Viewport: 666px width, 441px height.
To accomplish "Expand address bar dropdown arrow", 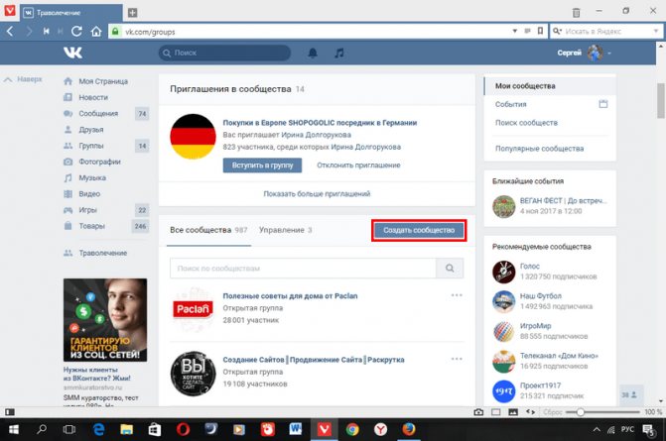I will (x=515, y=31).
